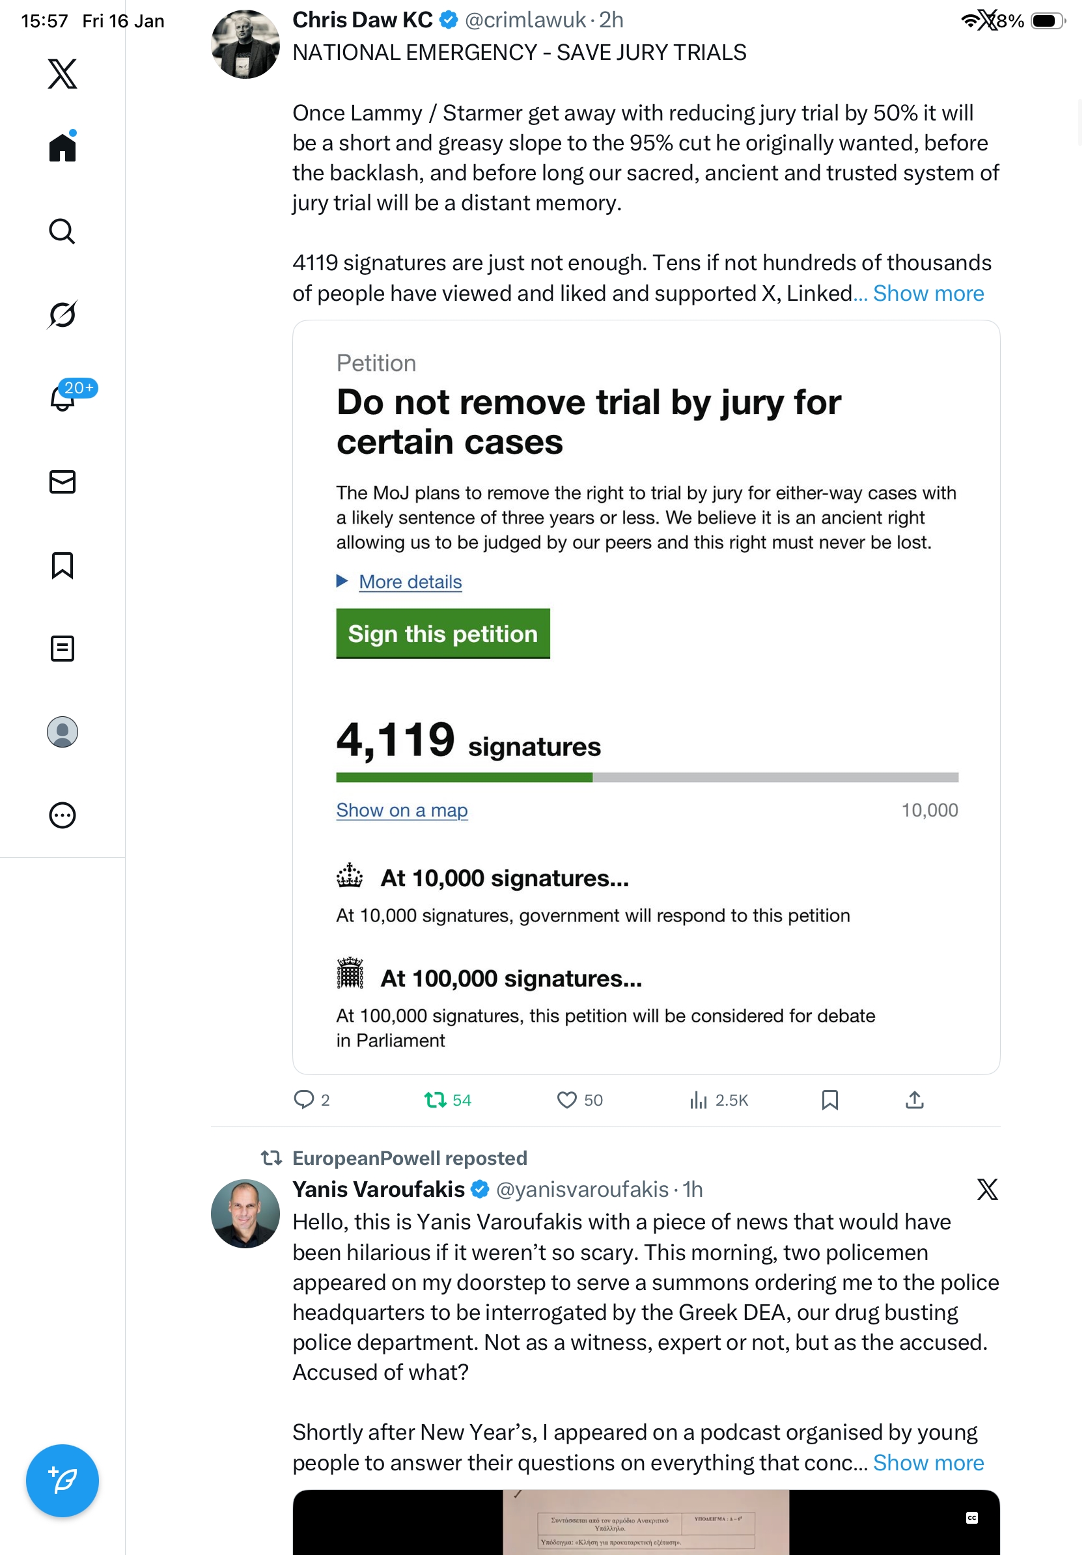Repost Chris Daw's petition post
The image size is (1086, 1555).
click(435, 1100)
